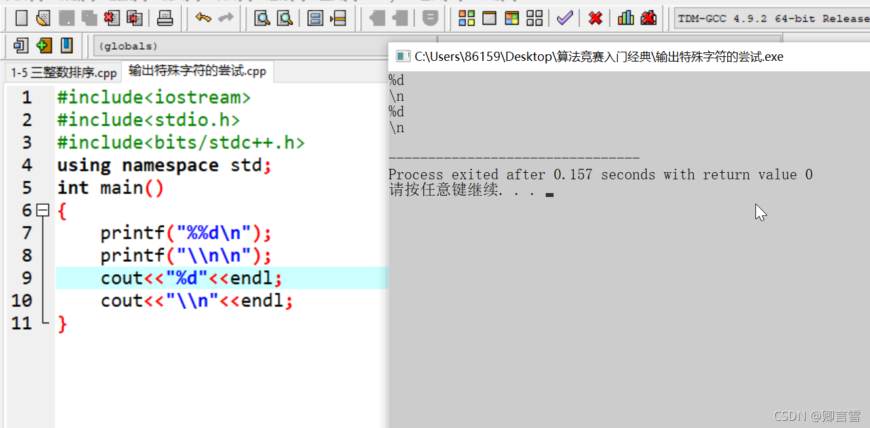Place cursor on #include<bits/stdc++.h> line

click(x=181, y=143)
